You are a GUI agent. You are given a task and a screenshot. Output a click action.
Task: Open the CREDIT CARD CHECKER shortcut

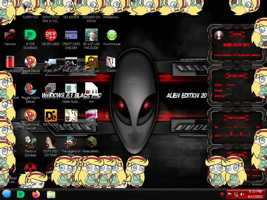(71, 35)
